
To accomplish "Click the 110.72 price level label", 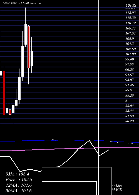I will pyautogui.click(x=130, y=23).
